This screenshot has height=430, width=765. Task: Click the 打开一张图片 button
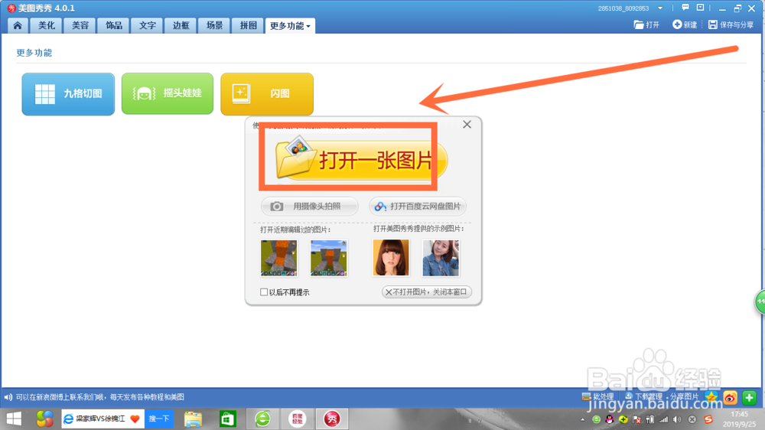[361, 159]
